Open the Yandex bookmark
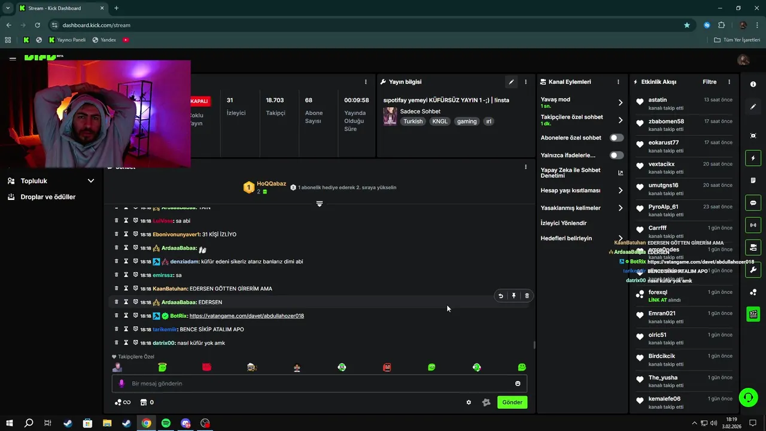 point(104,40)
